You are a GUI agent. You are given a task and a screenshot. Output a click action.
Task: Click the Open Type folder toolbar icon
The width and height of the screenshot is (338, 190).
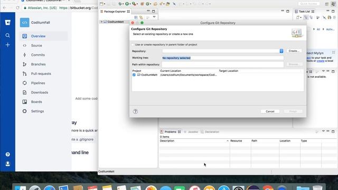pyautogui.click(x=155, y=4)
